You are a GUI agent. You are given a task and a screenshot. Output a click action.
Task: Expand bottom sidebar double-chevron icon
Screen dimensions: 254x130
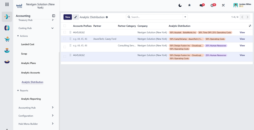point(7,129)
